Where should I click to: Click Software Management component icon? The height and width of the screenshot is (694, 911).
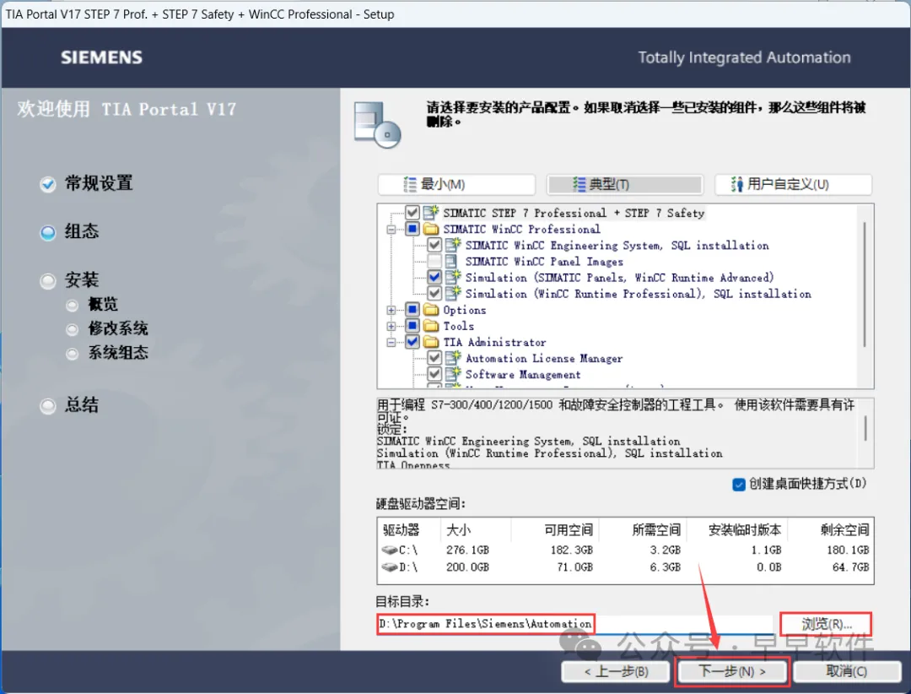tap(453, 374)
